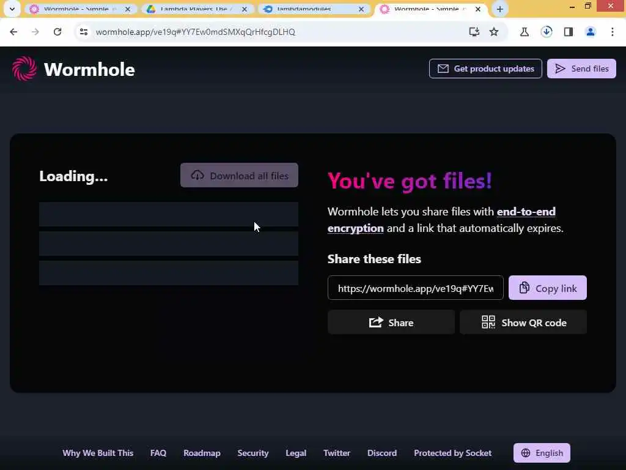The image size is (626, 470).
Task: Open the Roadmap footer link
Action: [202, 453]
